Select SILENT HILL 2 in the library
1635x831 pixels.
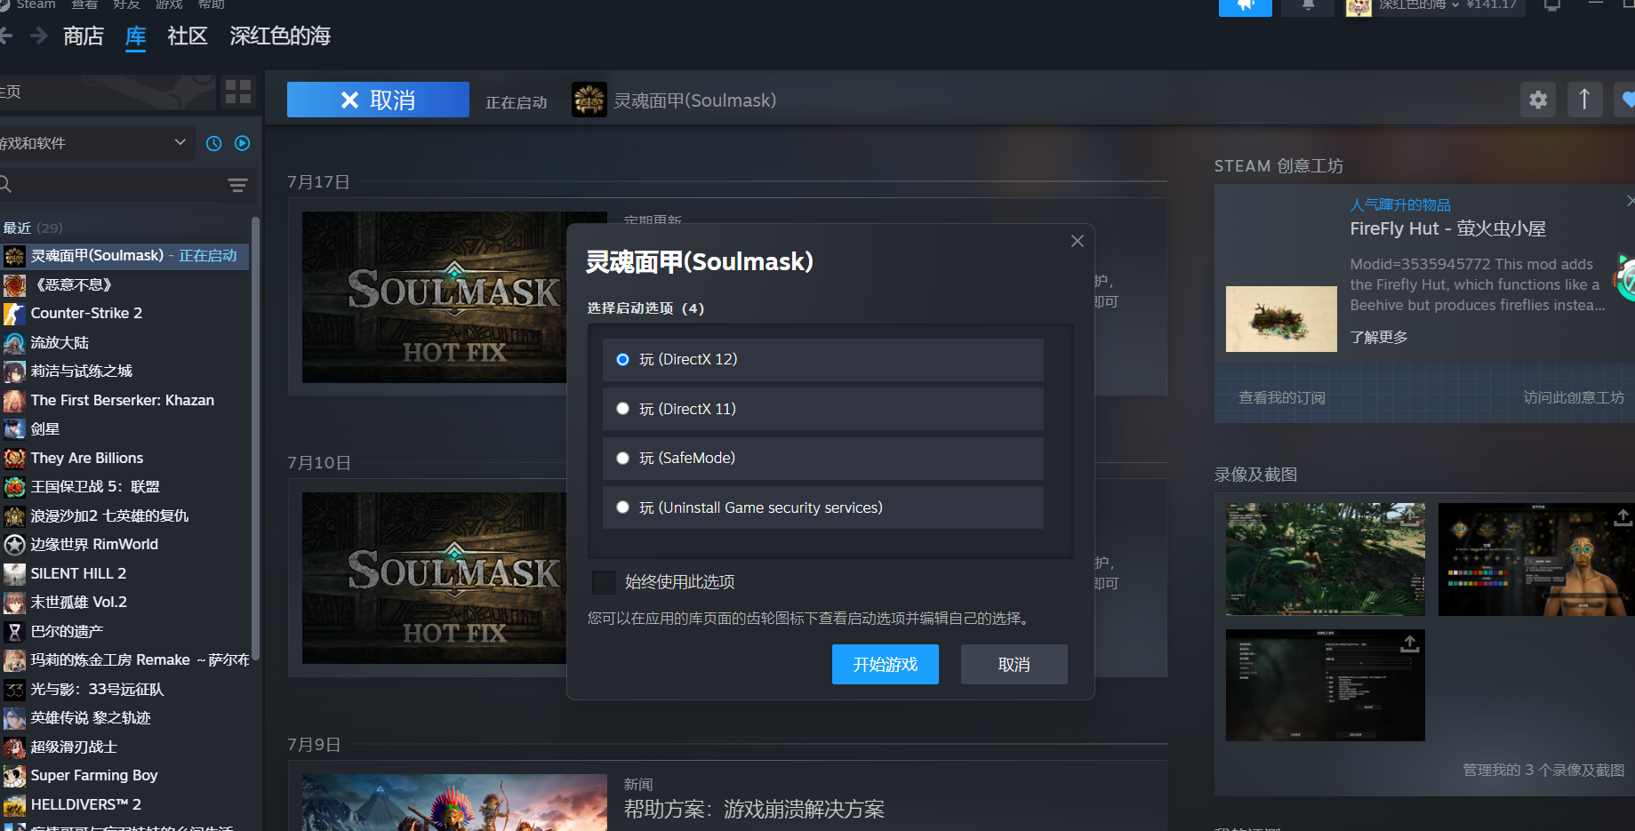pyautogui.click(x=124, y=574)
